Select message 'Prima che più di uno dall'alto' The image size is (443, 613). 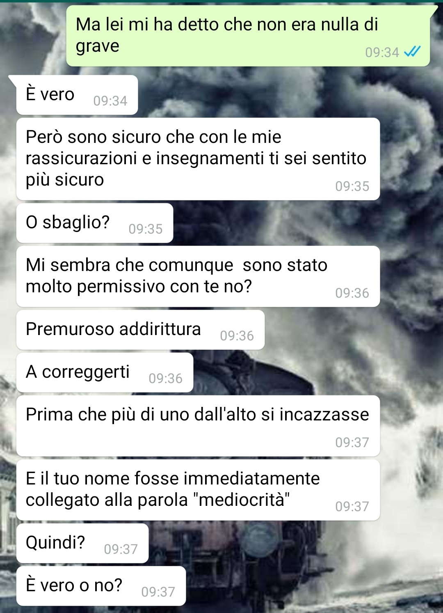click(x=198, y=426)
